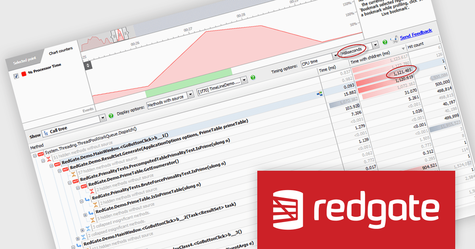
Task: Click the green event bar in the timeline
Action: coord(188,83)
